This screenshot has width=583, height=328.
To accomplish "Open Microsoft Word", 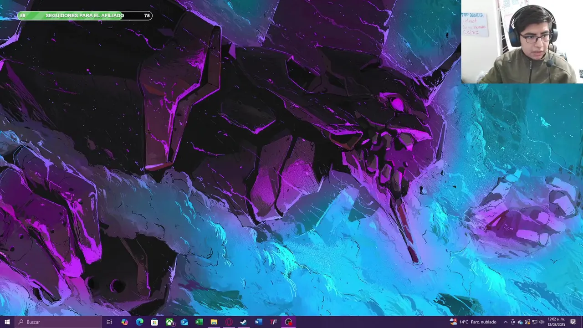I will coord(259,322).
